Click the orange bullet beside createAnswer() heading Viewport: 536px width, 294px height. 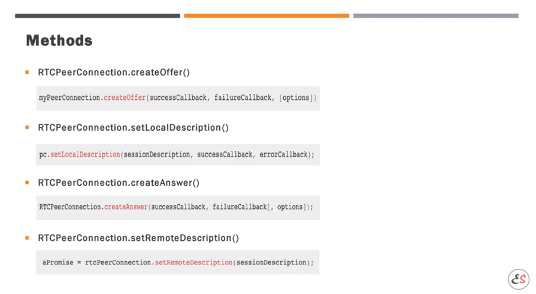click(x=27, y=183)
